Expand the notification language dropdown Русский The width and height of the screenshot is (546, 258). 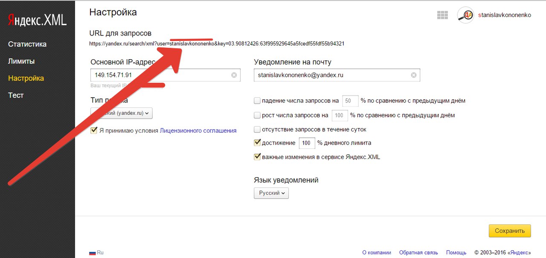click(x=271, y=193)
